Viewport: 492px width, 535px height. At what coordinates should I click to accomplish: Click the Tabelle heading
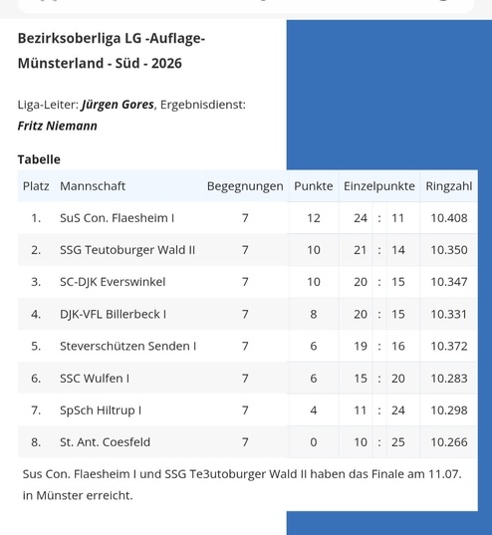pos(39,159)
